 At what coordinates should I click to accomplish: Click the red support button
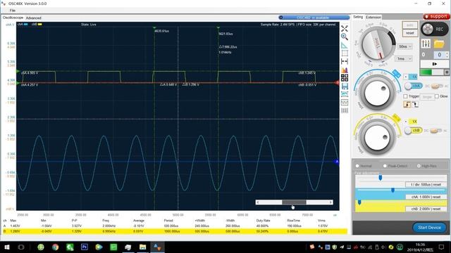436,17
